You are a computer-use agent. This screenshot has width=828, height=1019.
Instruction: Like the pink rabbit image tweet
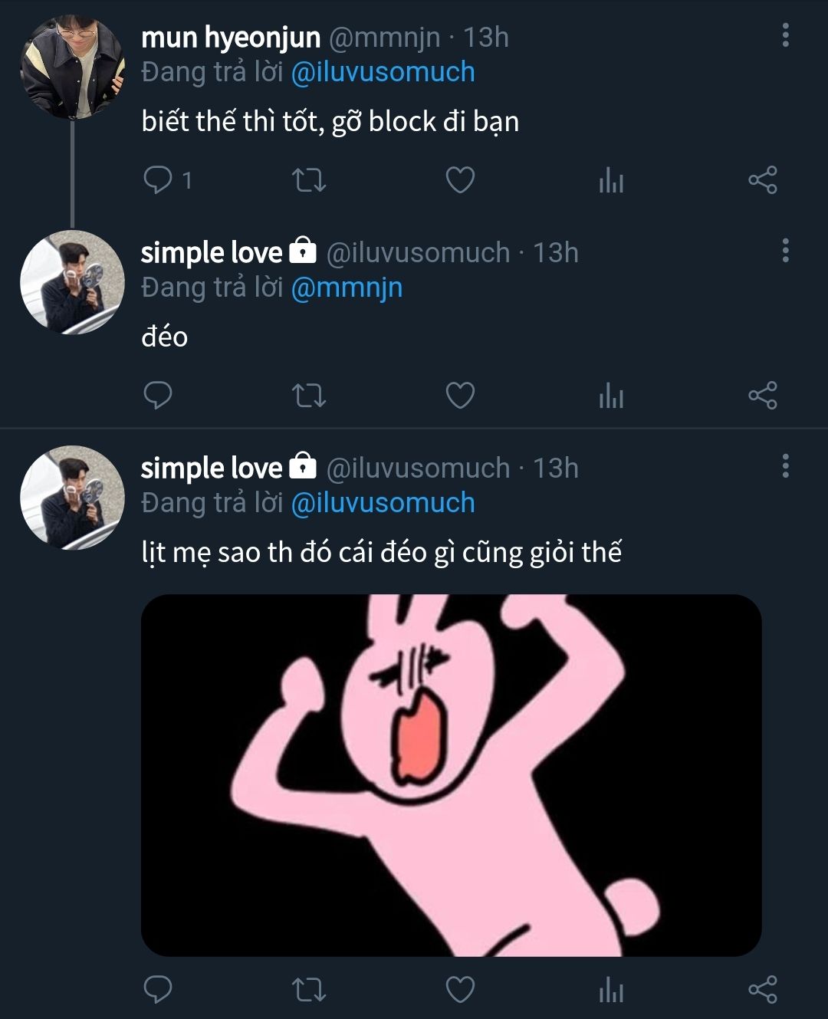pos(460,990)
